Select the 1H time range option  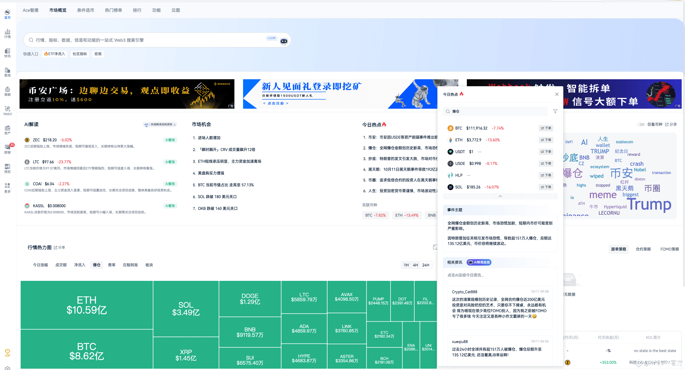pyautogui.click(x=406, y=265)
